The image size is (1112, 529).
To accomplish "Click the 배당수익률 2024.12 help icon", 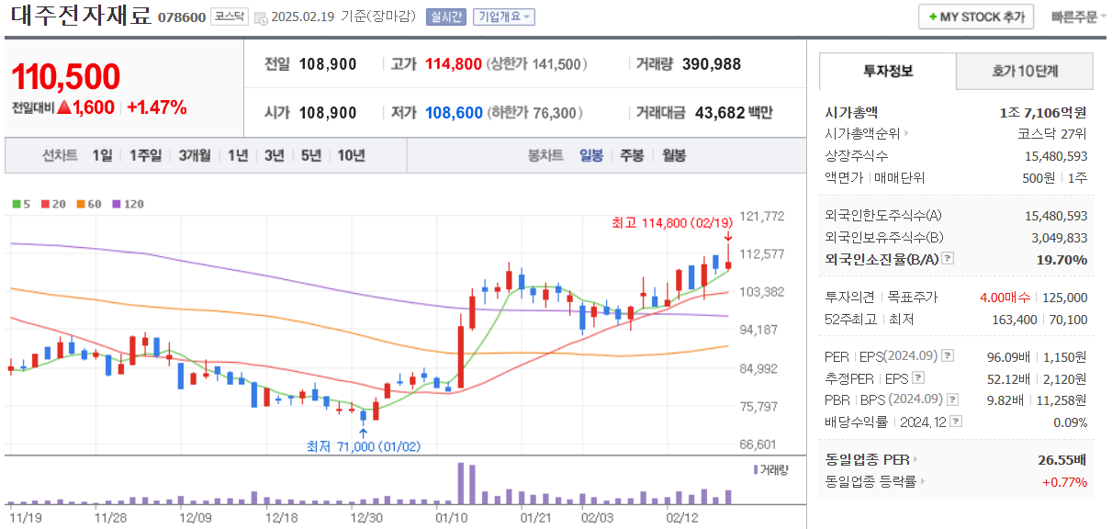I will (x=955, y=422).
